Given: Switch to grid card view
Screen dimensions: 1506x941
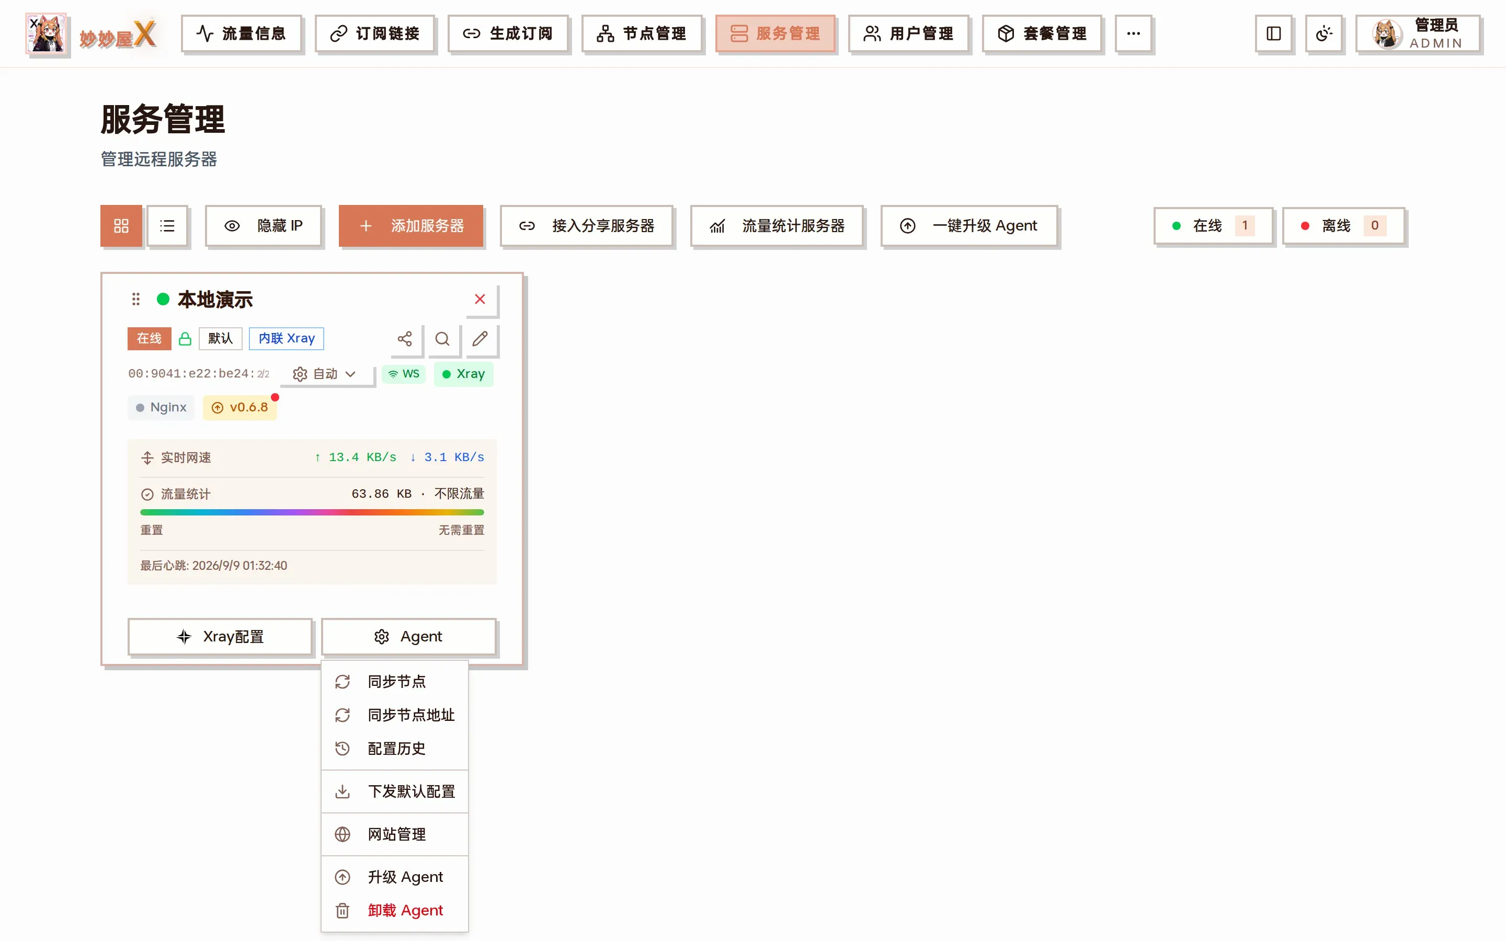Looking at the screenshot, I should (121, 226).
